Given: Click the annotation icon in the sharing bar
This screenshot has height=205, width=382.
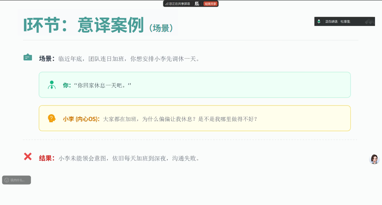Looking at the screenshot, I should (x=197, y=4).
